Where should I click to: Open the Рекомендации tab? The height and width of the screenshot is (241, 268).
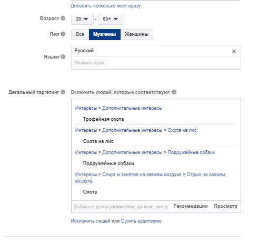pyautogui.click(x=191, y=206)
